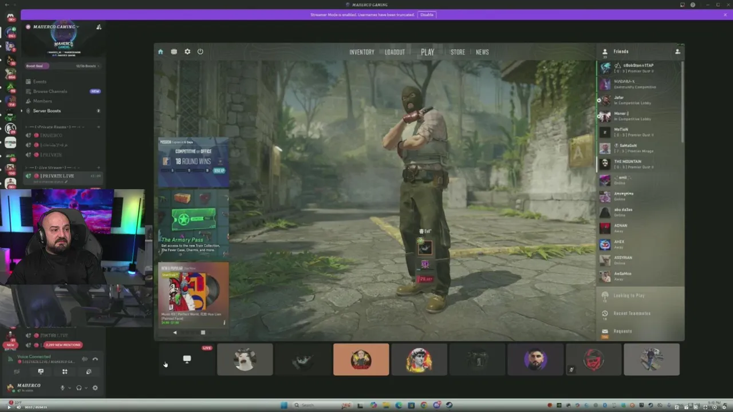Expand the Server Boosts entry
733x412 pixels.
click(x=63, y=111)
